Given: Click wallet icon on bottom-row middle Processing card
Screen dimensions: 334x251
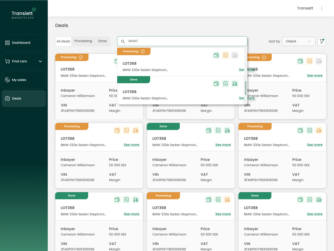Looking at the screenshot, I should (x=209, y=200).
